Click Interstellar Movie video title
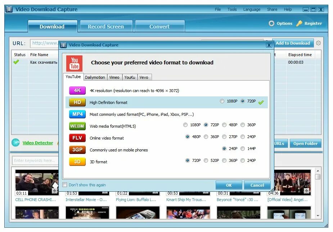This screenshot has height=232, width=333. point(86,200)
